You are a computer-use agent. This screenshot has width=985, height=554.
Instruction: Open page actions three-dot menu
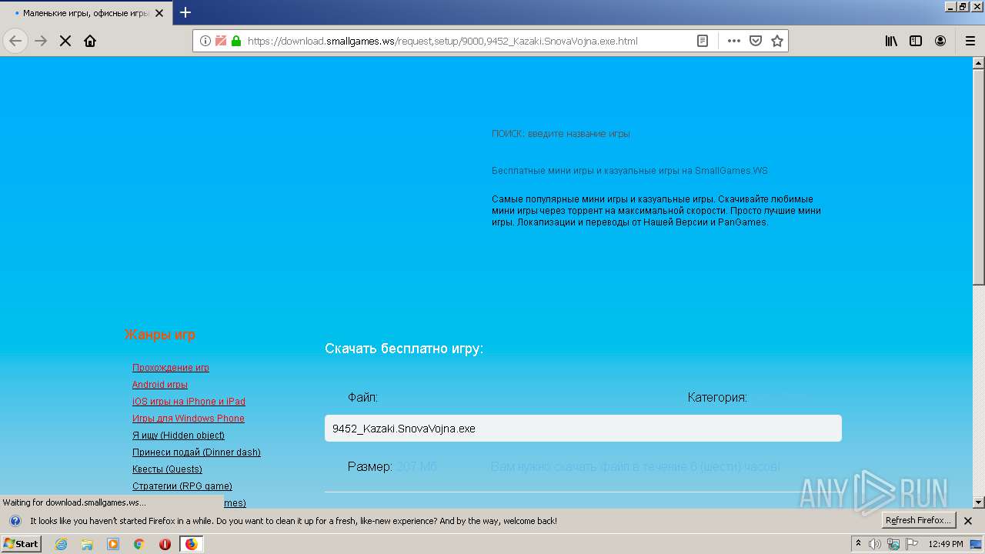pos(734,41)
